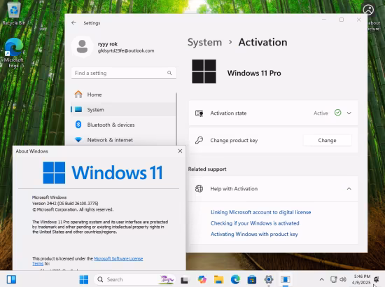Collapse the Help with Activation section
385x287 pixels.
click(349, 189)
